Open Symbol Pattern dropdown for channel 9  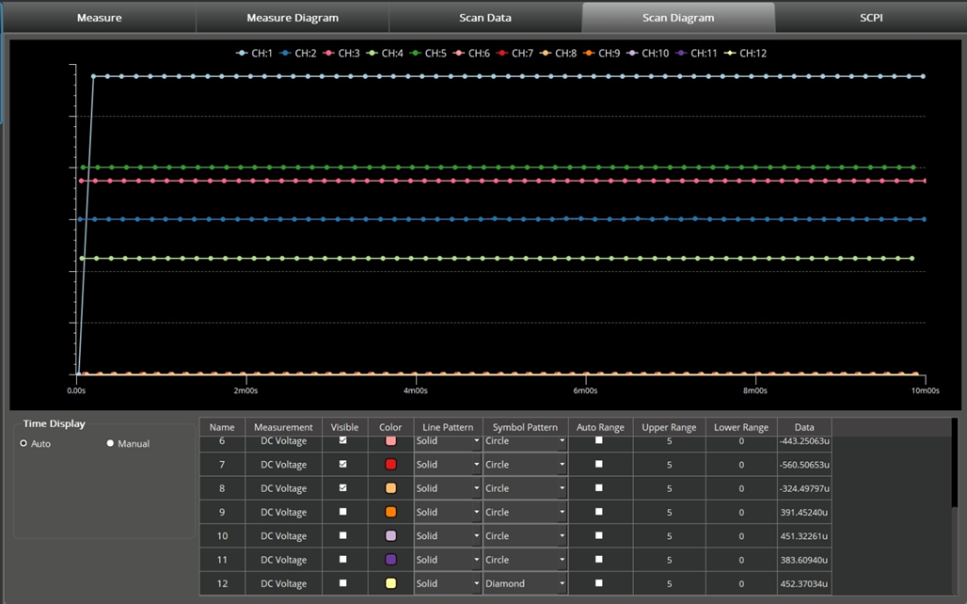(525, 512)
